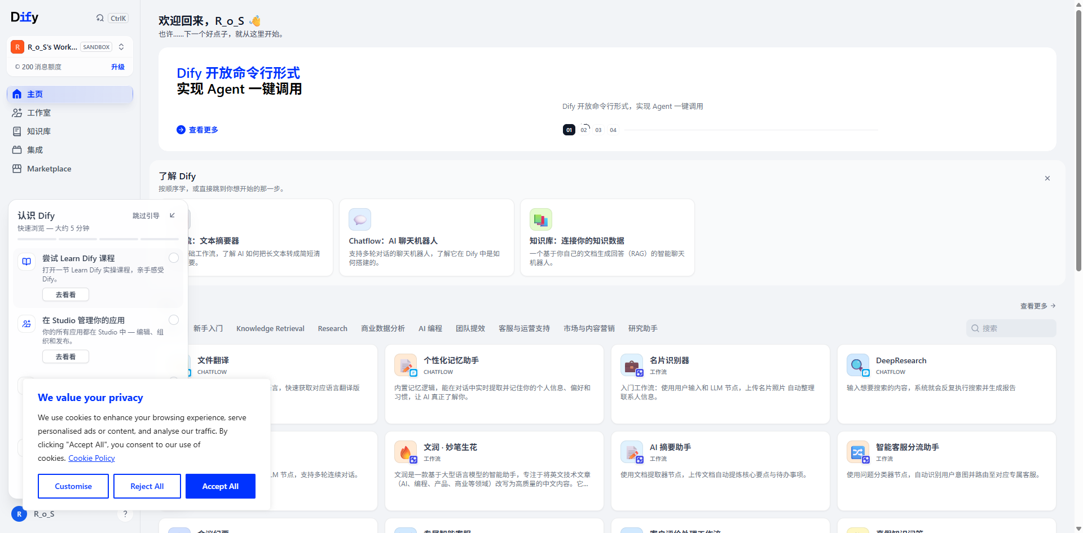This screenshot has width=1083, height=533.
Task: Click the 文润·妙笔生花 app icon
Action: point(406,452)
